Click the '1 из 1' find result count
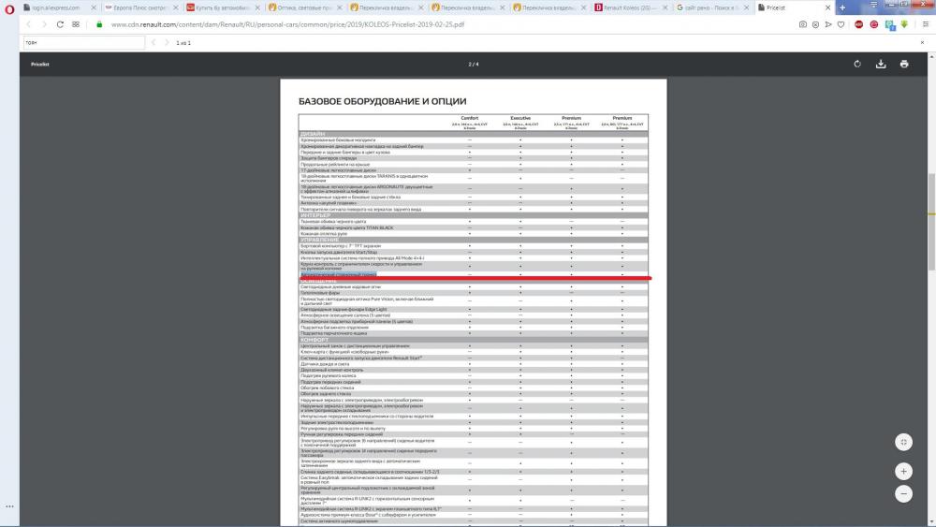Image resolution: width=936 pixels, height=527 pixels. pos(183,43)
